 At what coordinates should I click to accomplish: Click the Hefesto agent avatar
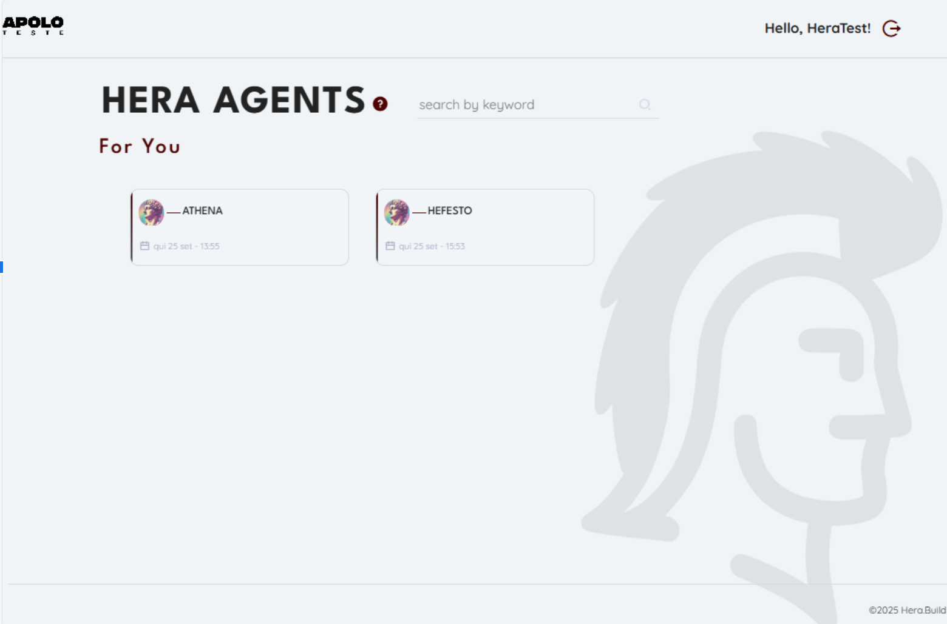(x=397, y=212)
